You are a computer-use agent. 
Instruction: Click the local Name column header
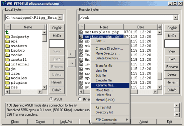tap(28, 27)
